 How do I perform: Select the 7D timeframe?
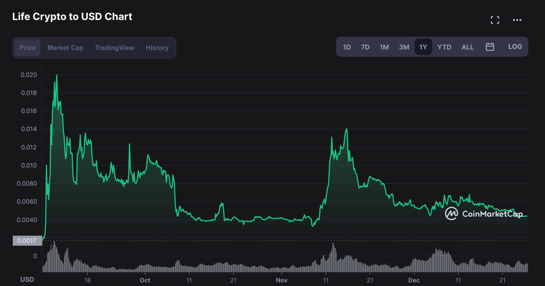click(x=365, y=47)
